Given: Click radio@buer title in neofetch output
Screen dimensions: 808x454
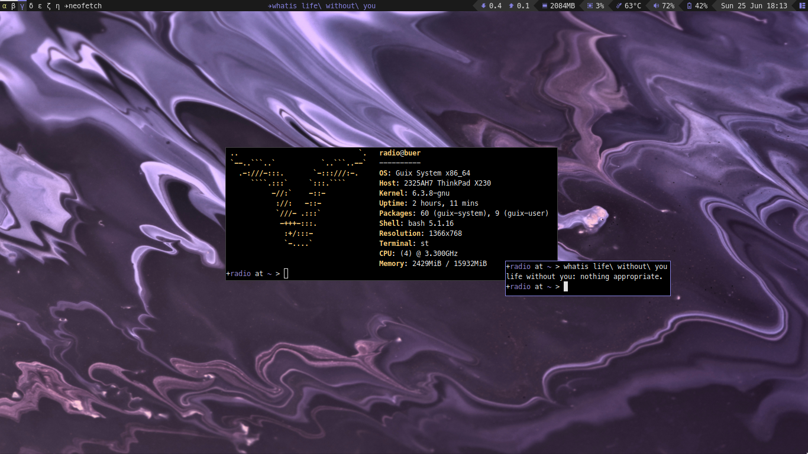Looking at the screenshot, I should 400,153.
